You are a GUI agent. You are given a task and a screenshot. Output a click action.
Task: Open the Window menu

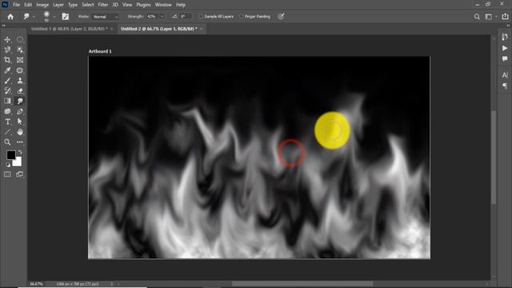click(163, 5)
